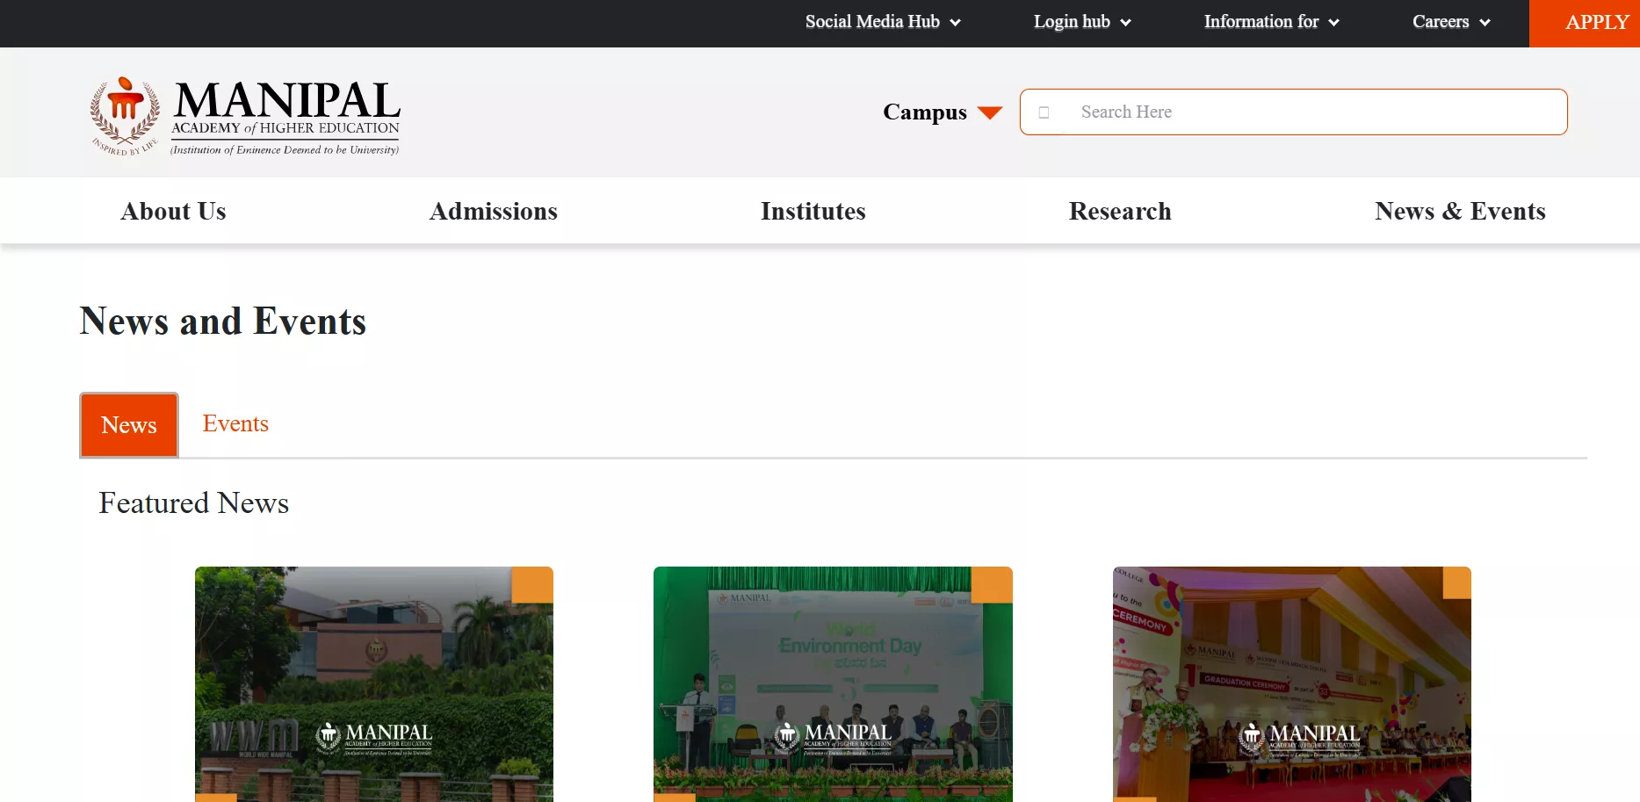
Task: Select the News tab
Action: (x=129, y=425)
